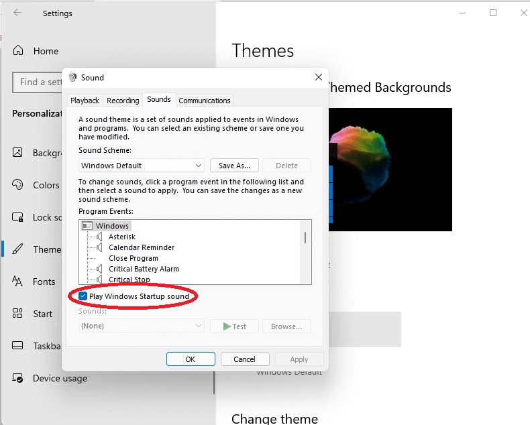This screenshot has width=530, height=425.
Task: Select Close Program event
Action: click(134, 258)
